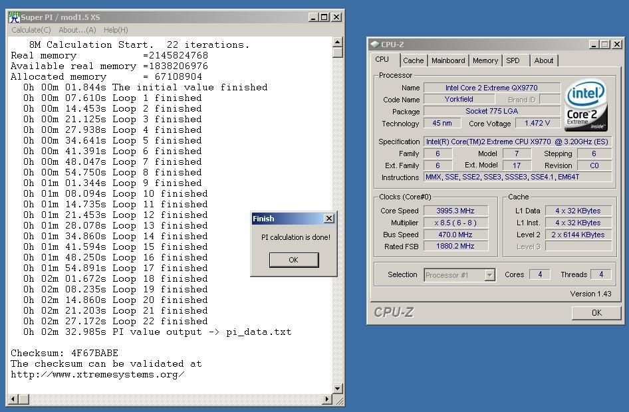Click the '8M Calculation Start' line
629x412 pixels.
coord(139,45)
